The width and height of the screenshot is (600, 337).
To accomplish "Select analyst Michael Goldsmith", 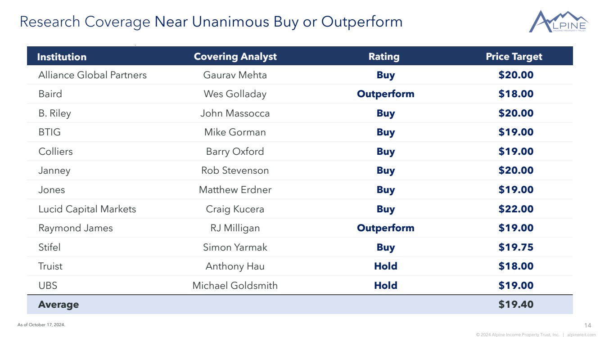I will point(235,285).
